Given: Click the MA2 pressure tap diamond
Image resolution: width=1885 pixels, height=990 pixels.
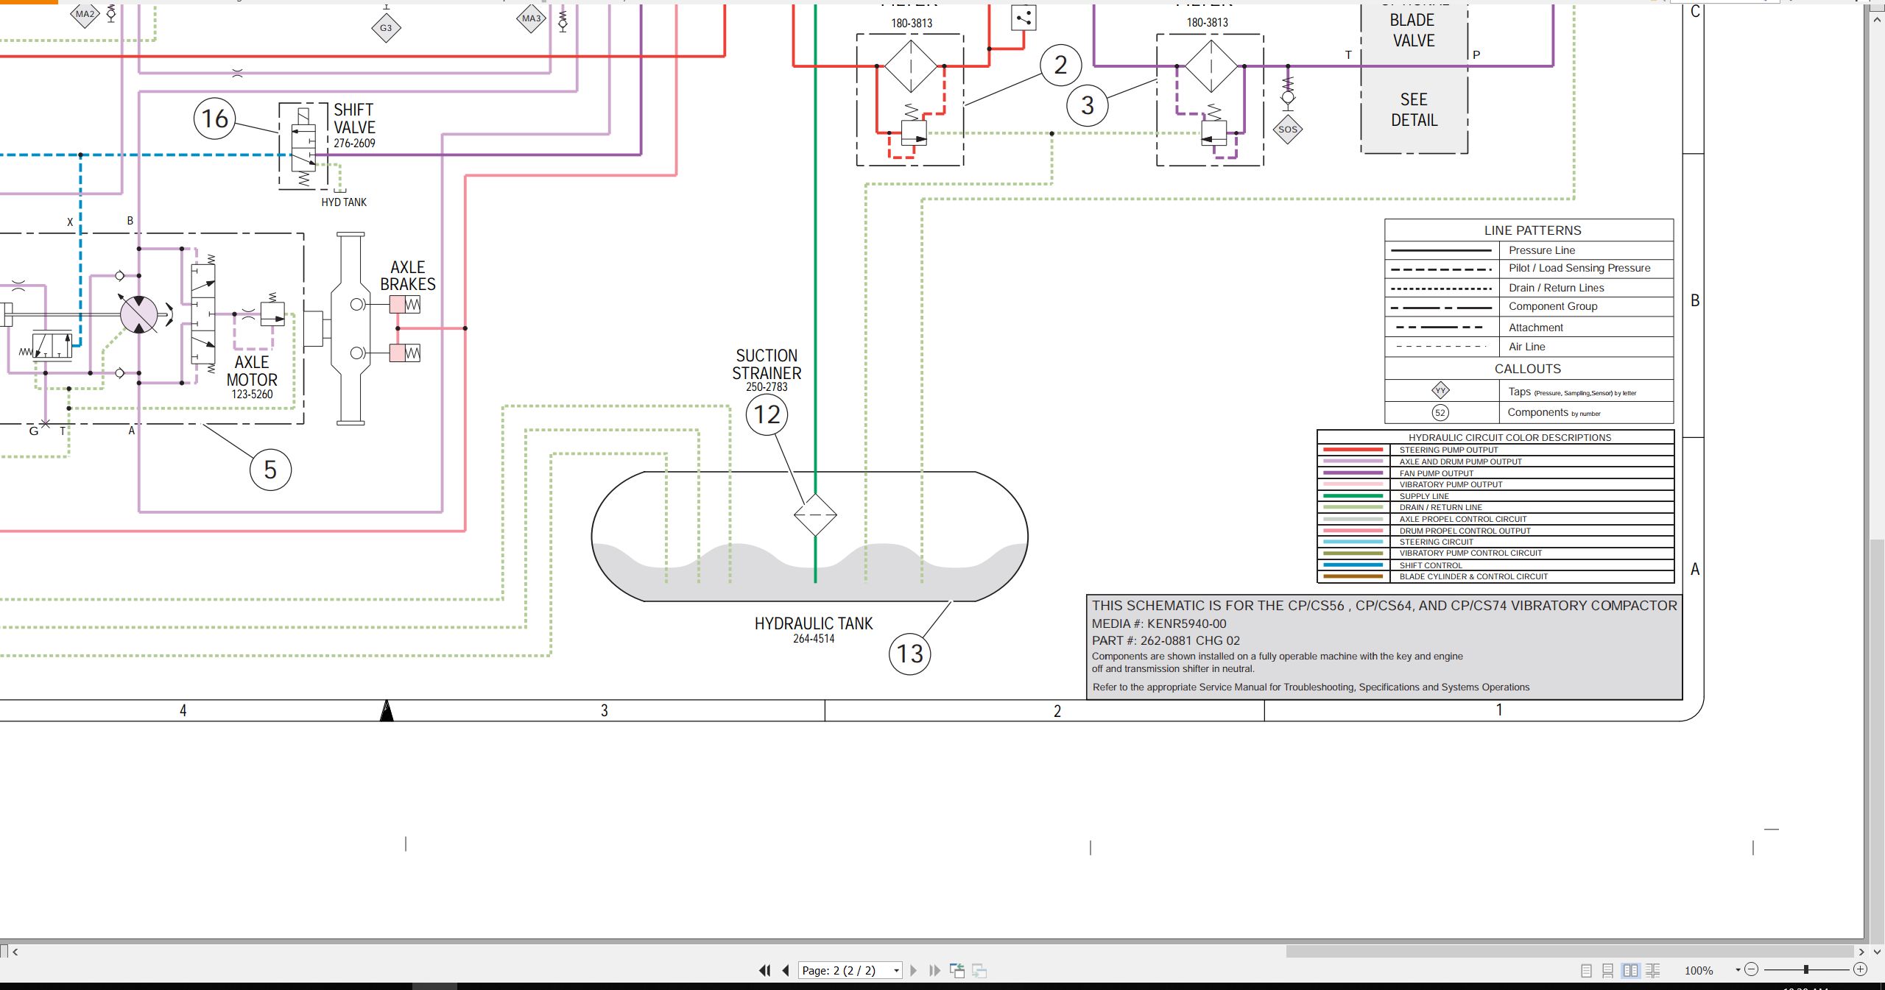Looking at the screenshot, I should [x=85, y=14].
